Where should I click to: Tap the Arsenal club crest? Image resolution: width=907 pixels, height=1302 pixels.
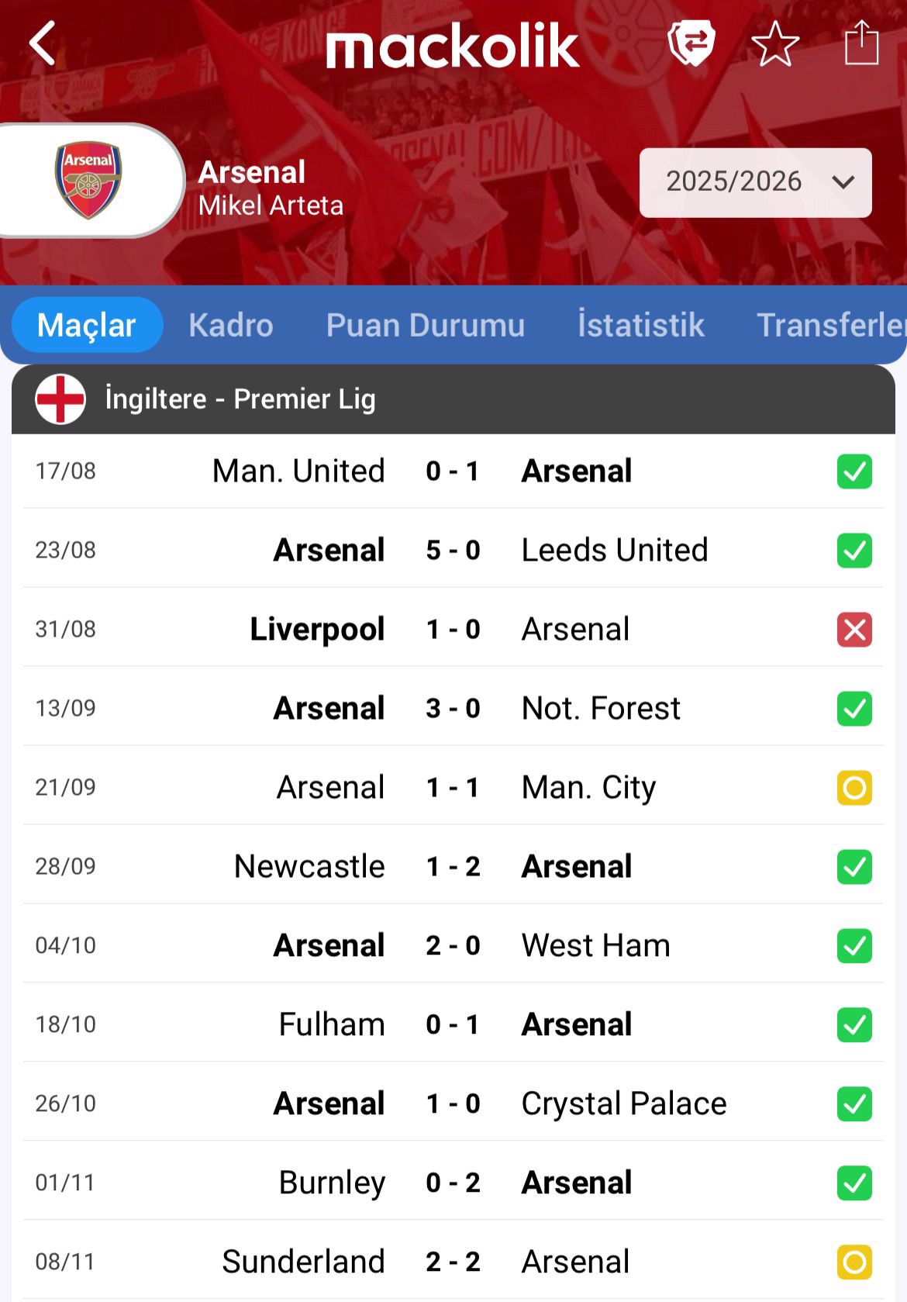tap(88, 180)
